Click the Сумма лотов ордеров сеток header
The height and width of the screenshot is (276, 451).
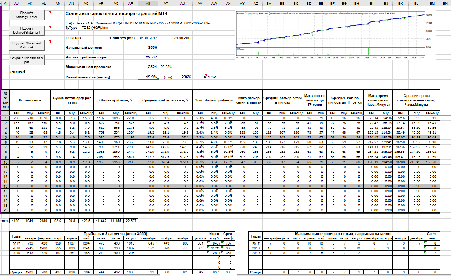(71, 100)
